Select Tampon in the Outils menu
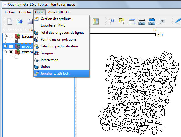Screen dimensions: 181x137 pos(47,53)
